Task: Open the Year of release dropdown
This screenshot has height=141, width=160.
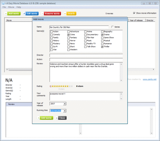Action: click(65, 104)
